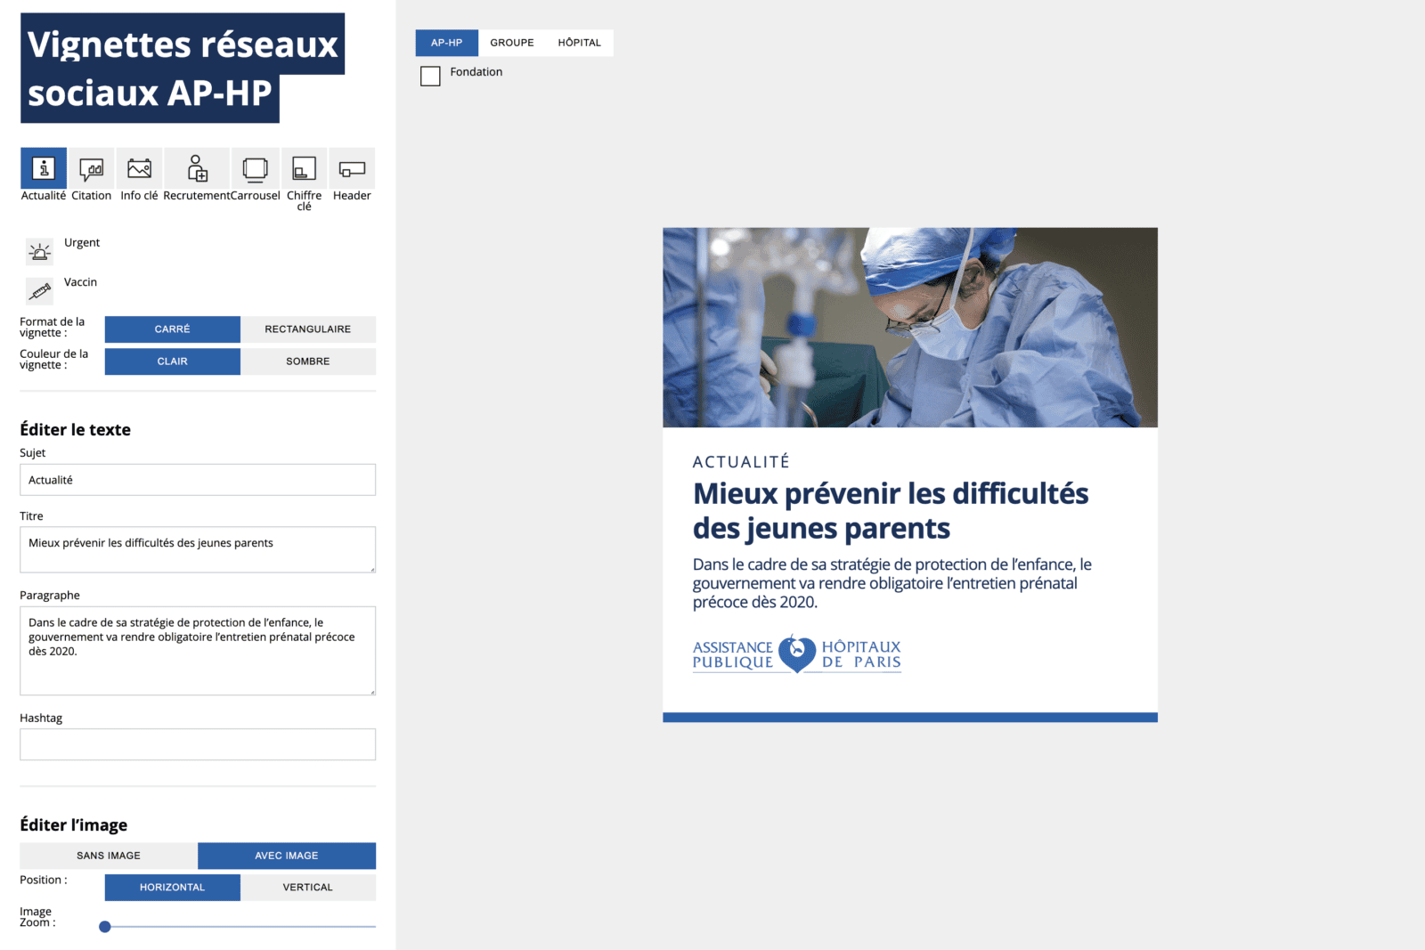Image resolution: width=1425 pixels, height=950 pixels.
Task: Click into the Sujet text field
Action: click(x=198, y=480)
